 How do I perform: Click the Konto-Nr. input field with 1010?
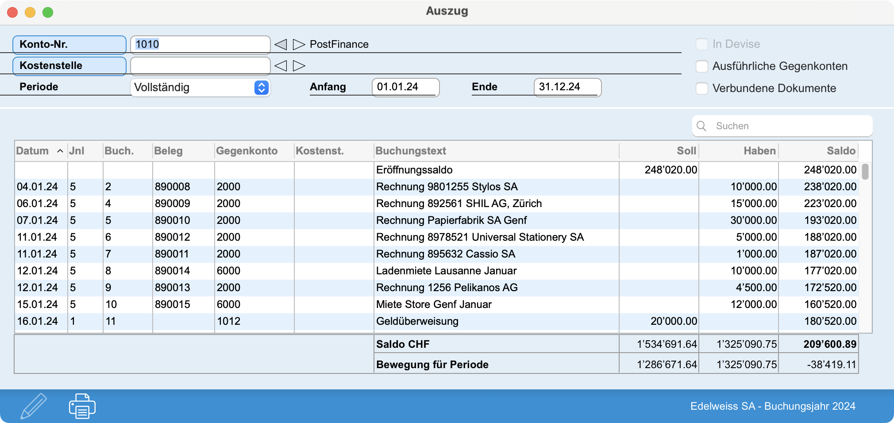(200, 44)
